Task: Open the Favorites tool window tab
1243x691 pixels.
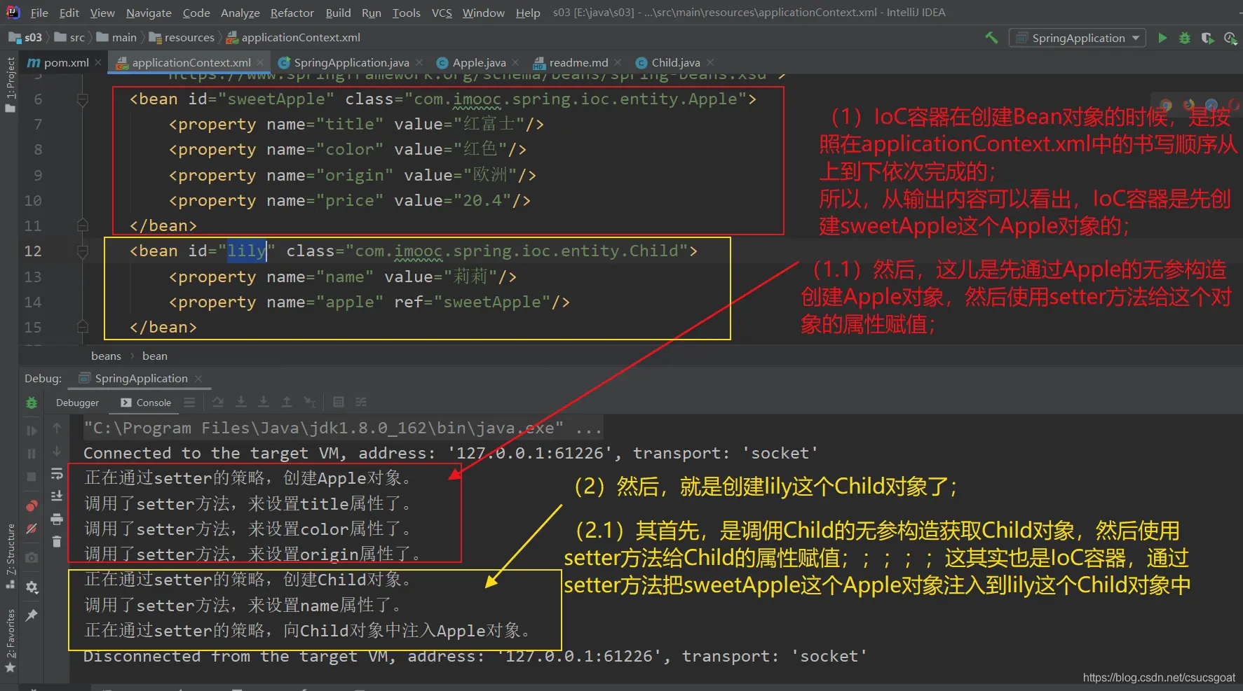Action: click(10, 640)
